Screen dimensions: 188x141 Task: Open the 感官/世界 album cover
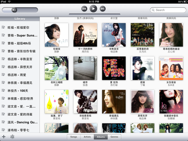114,128
